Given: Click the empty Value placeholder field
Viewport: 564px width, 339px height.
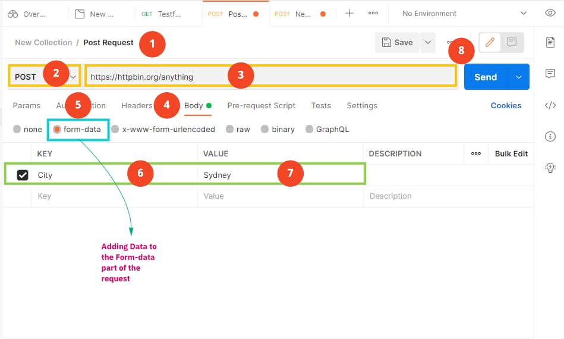Looking at the screenshot, I should coord(281,196).
